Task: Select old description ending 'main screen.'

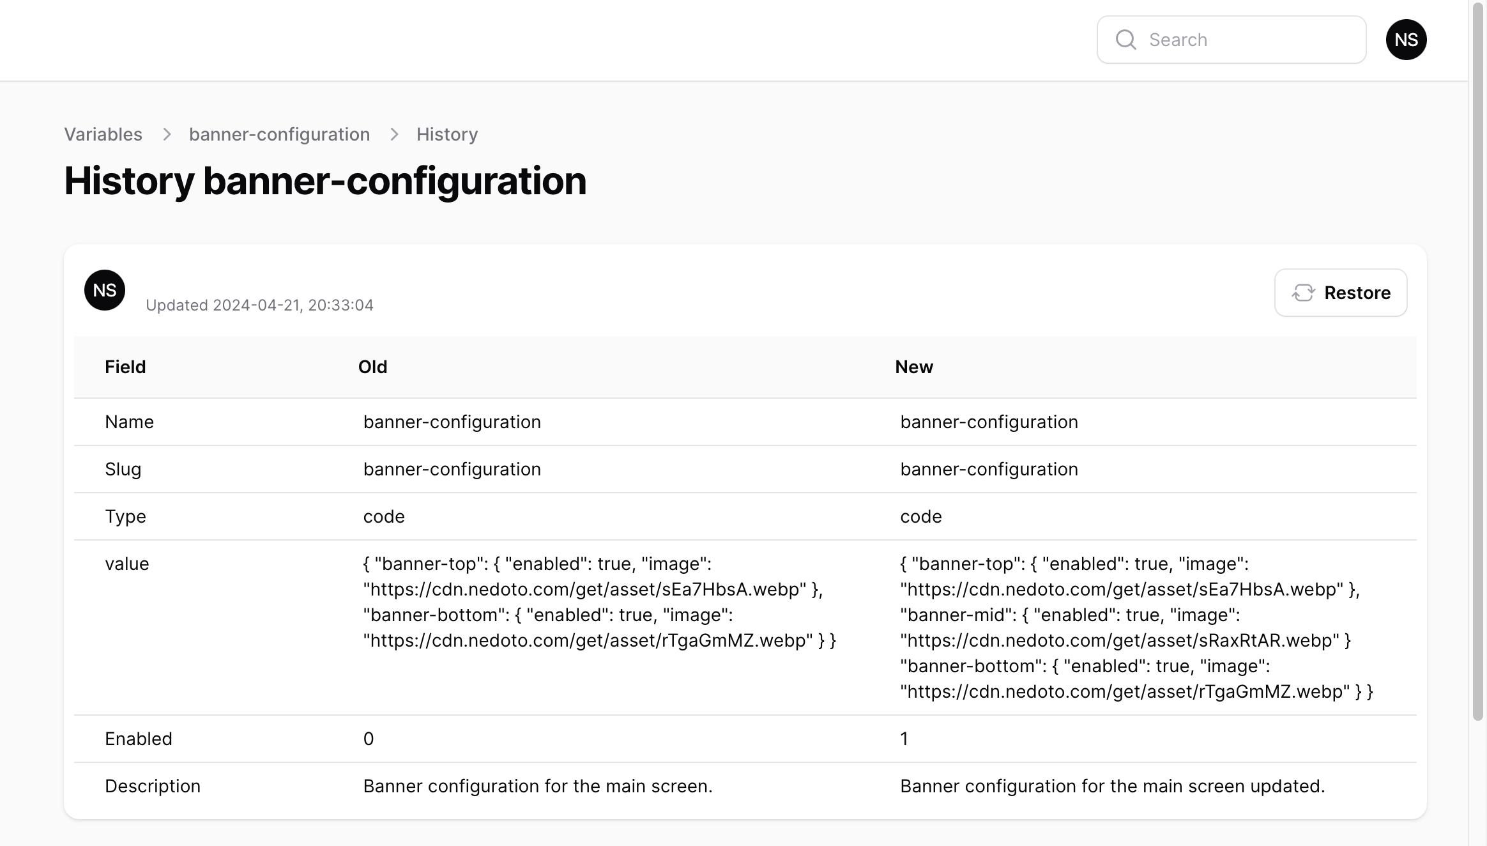Action: tap(538, 786)
